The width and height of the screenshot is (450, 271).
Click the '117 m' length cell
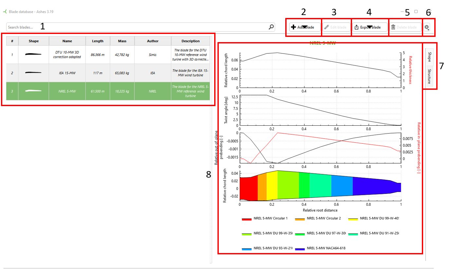[x=98, y=73]
